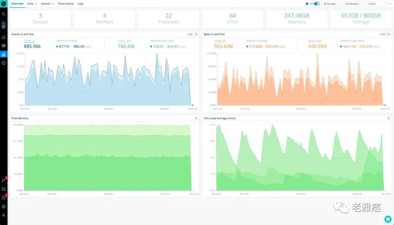
Task: Open search from the sidebar magnifier icon
Action: pos(4,14)
